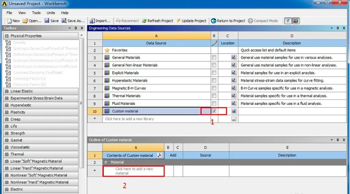Open the Toolbox panel dropdown arrow
Viewport: 350px width, 194px height.
coord(70,28)
